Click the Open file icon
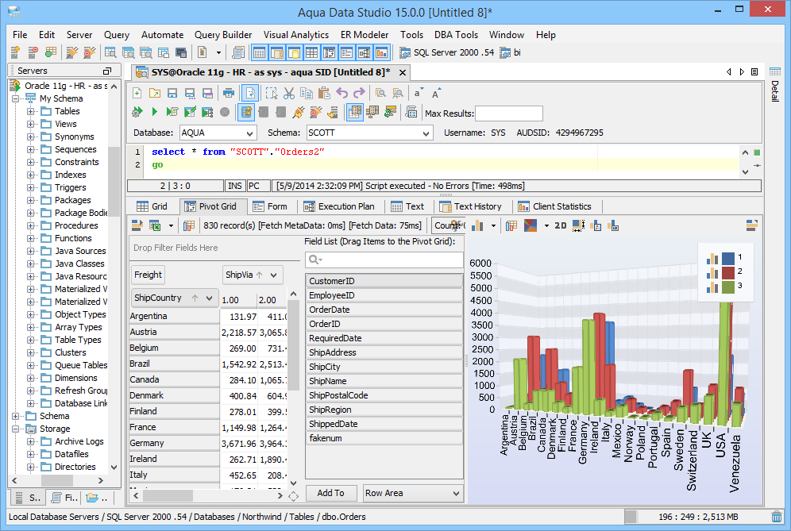 point(154,93)
